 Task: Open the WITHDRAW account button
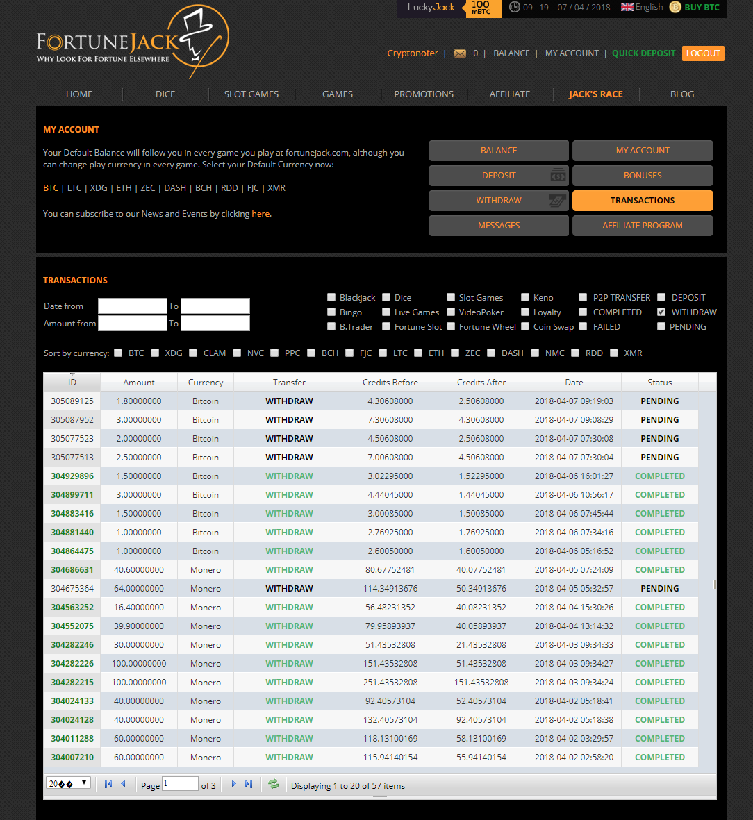coord(499,200)
